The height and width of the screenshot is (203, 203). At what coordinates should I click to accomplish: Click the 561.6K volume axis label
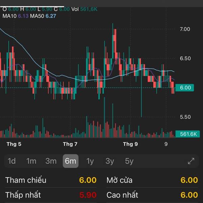[187, 134]
